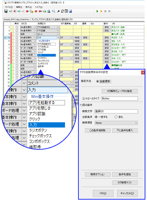This screenshot has height=212, width=147.
Task: Click the magnifier search toolbar icon
Action: point(54,11)
